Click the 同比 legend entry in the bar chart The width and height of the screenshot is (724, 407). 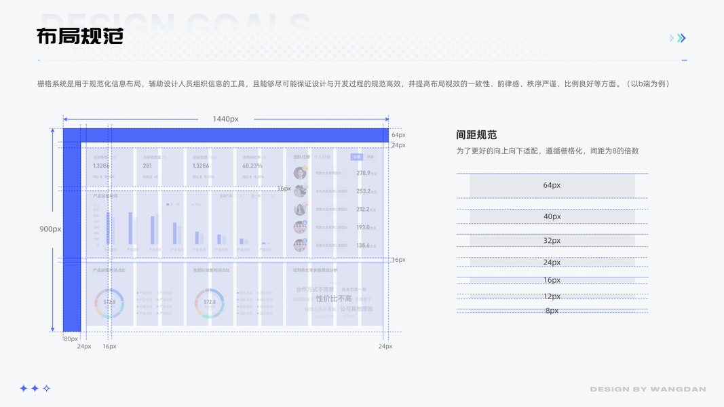pyautogui.click(x=196, y=204)
